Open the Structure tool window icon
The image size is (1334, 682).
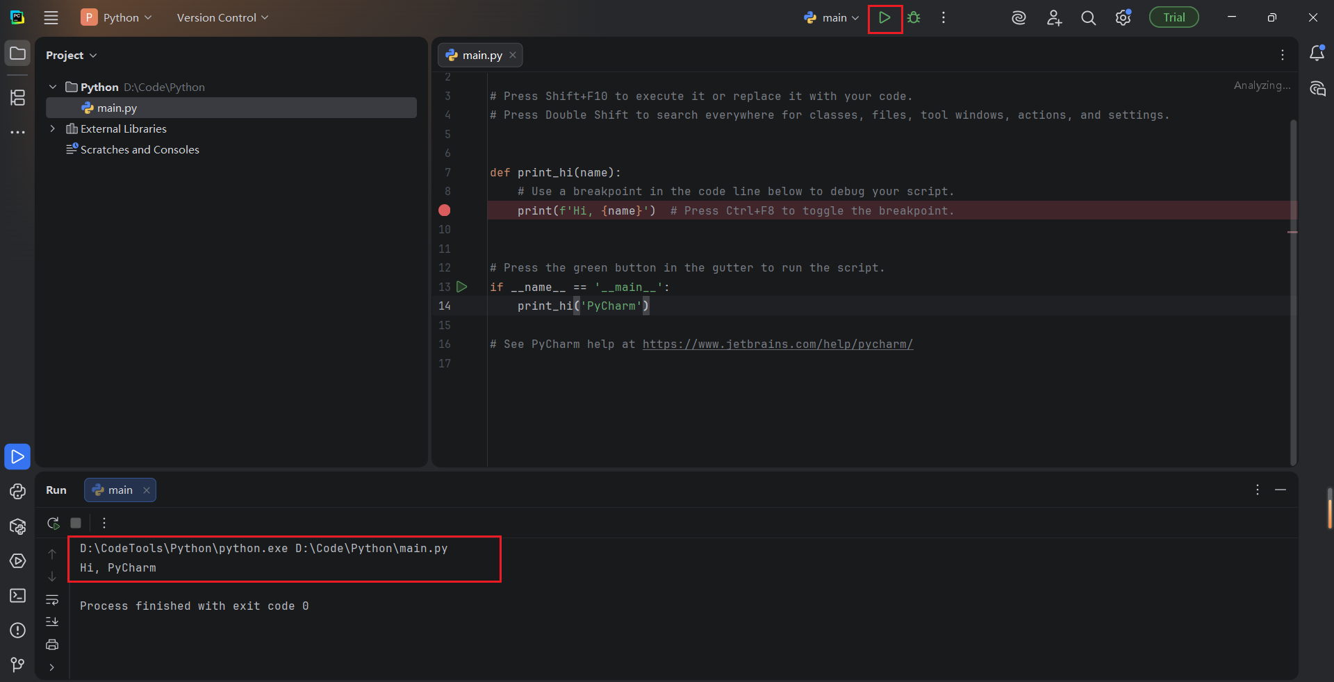(17, 97)
